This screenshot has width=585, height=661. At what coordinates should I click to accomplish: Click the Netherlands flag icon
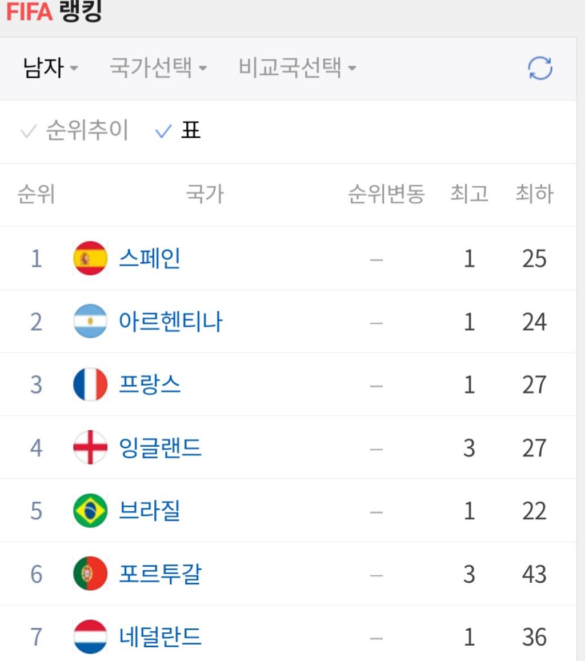click(x=90, y=636)
